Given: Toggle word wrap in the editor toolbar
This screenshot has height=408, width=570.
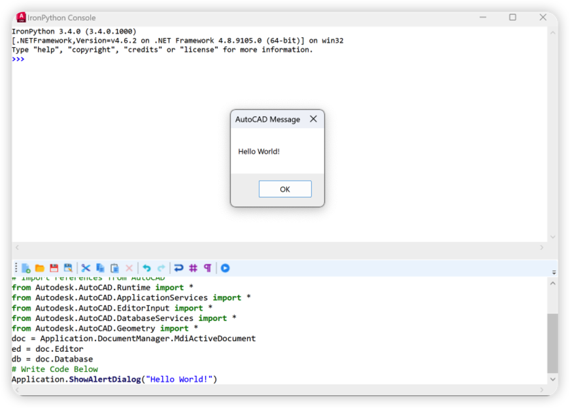Looking at the screenshot, I should click(x=178, y=268).
